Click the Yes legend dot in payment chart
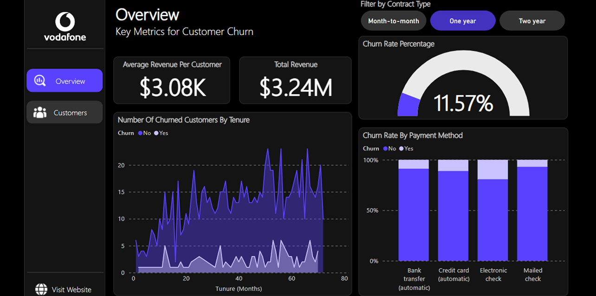Image resolution: width=596 pixels, height=296 pixels. coord(401,148)
